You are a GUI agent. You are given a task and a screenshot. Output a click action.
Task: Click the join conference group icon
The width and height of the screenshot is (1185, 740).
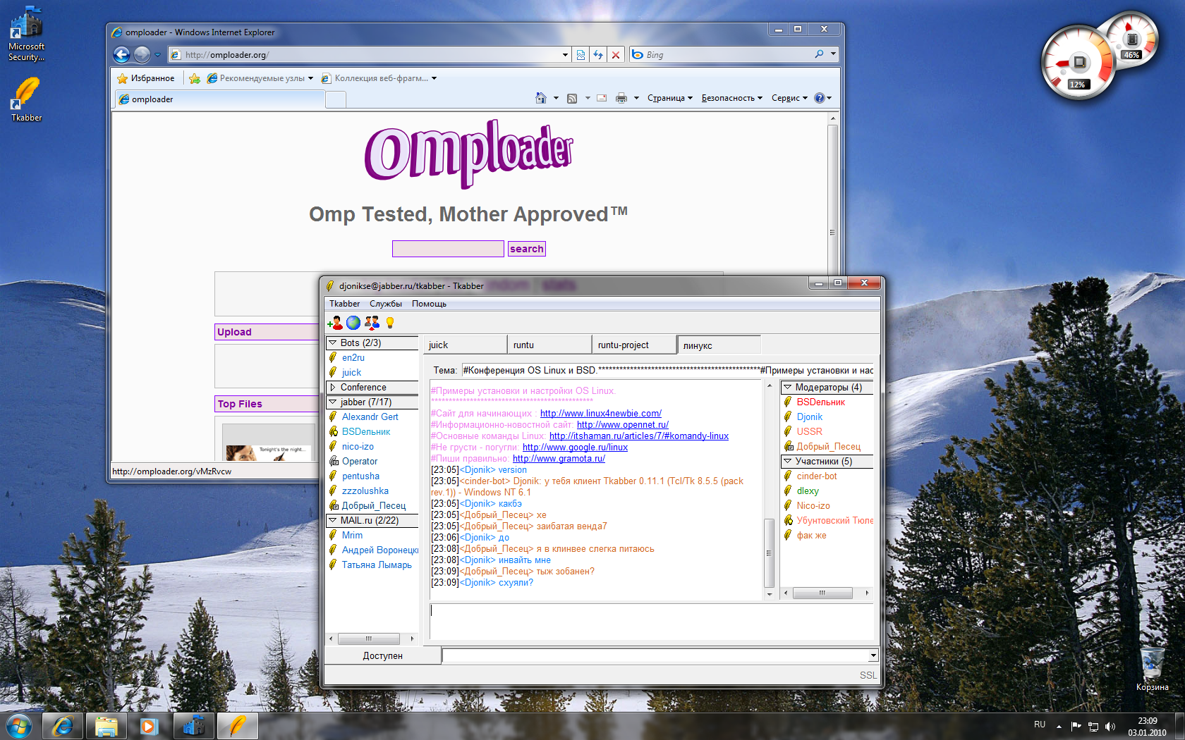[372, 323]
